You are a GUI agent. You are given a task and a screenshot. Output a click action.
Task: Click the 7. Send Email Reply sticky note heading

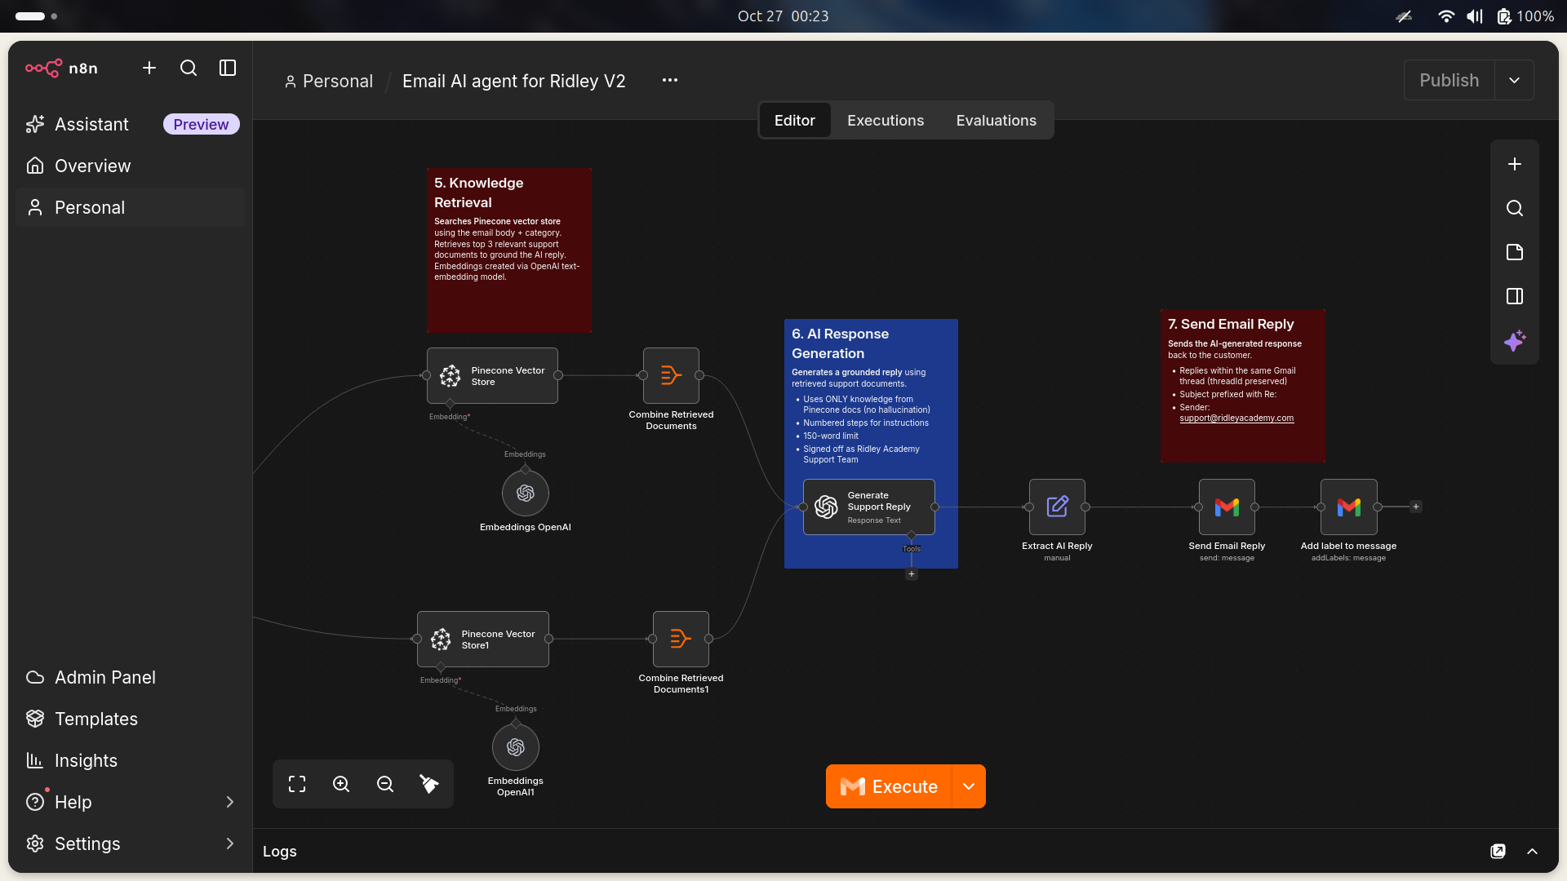point(1231,324)
